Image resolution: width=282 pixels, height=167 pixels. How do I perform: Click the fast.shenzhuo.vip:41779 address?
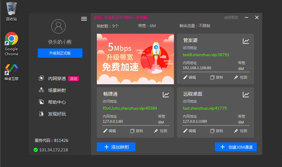click(x=205, y=108)
